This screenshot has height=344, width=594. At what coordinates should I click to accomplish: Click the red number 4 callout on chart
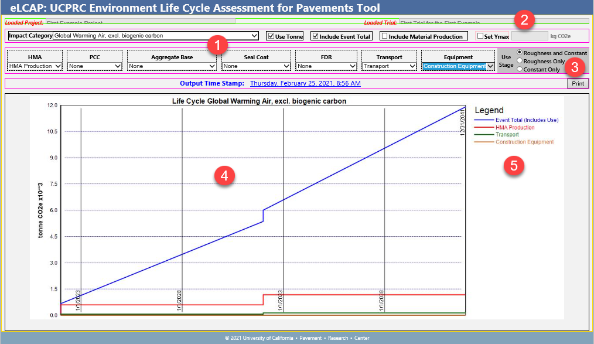point(225,175)
